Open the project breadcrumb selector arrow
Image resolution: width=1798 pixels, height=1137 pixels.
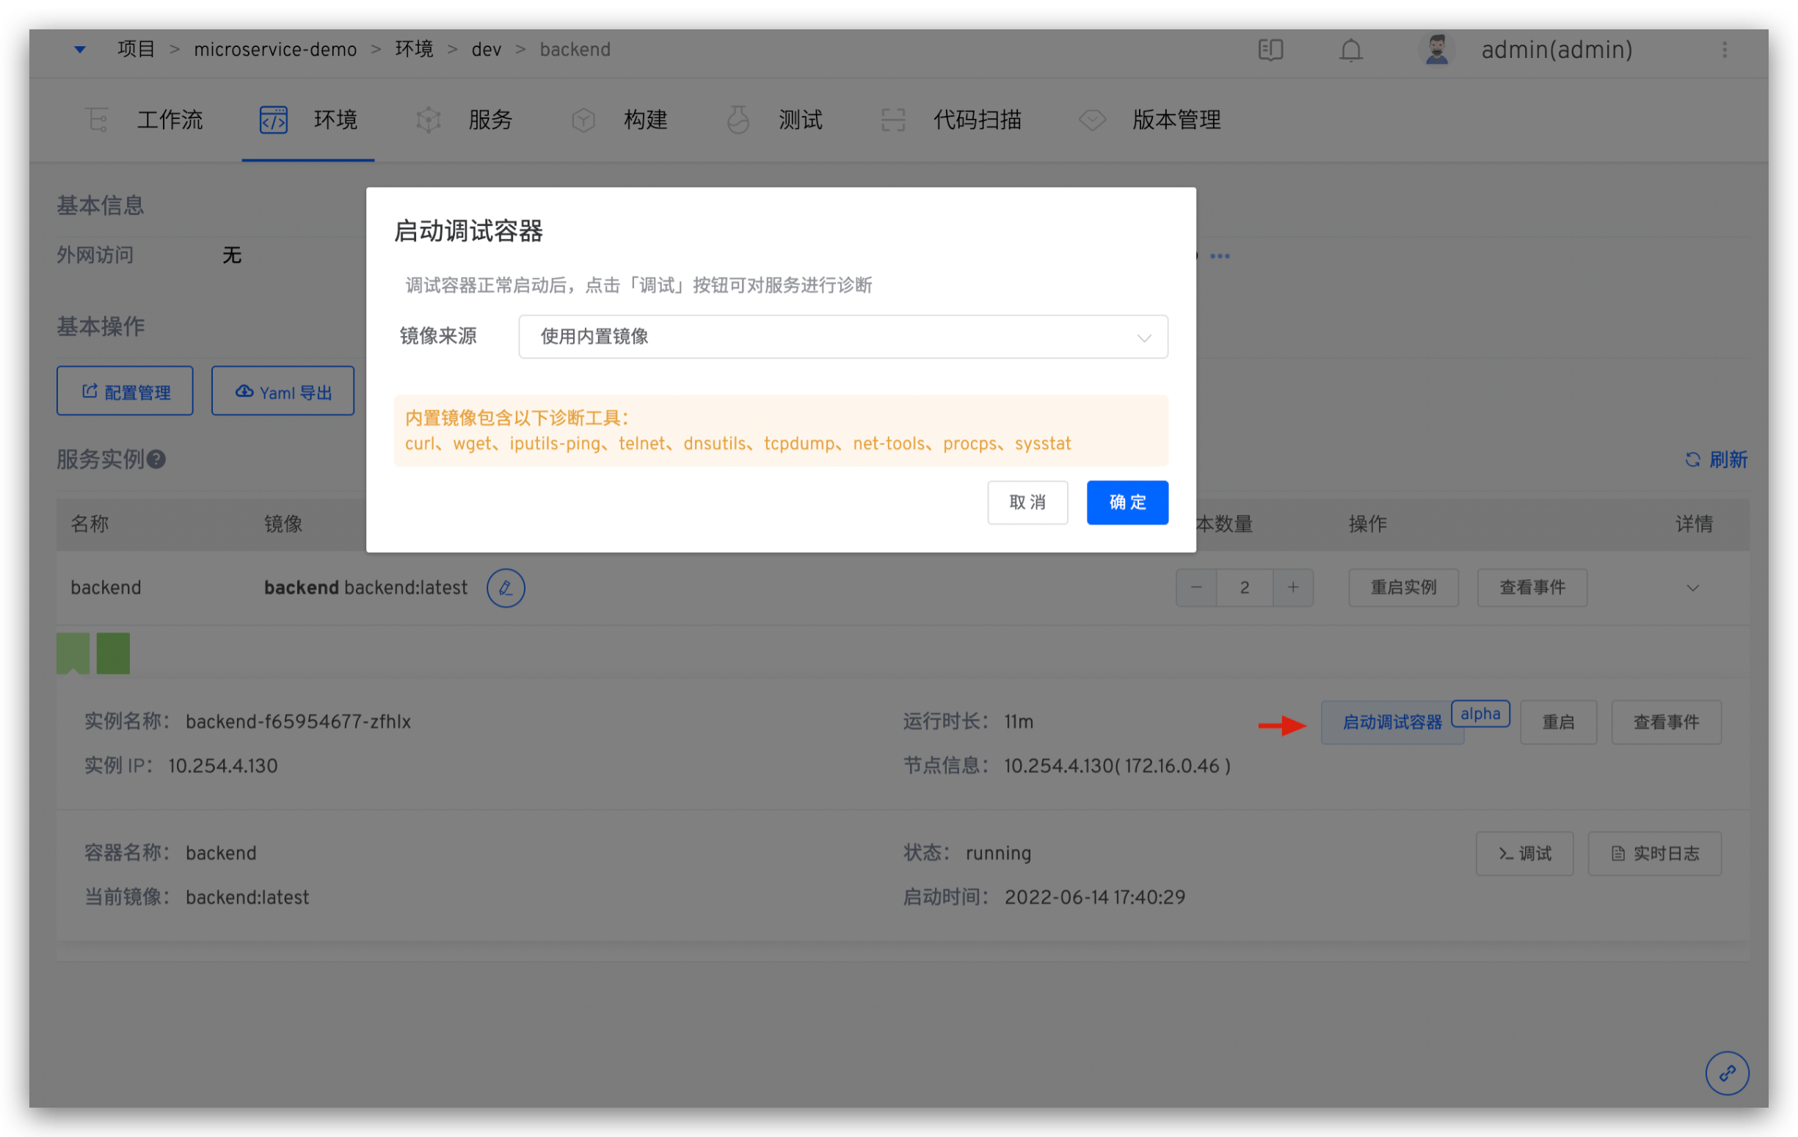coord(80,49)
